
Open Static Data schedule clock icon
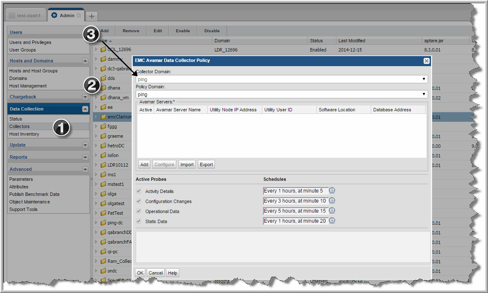[x=332, y=221]
